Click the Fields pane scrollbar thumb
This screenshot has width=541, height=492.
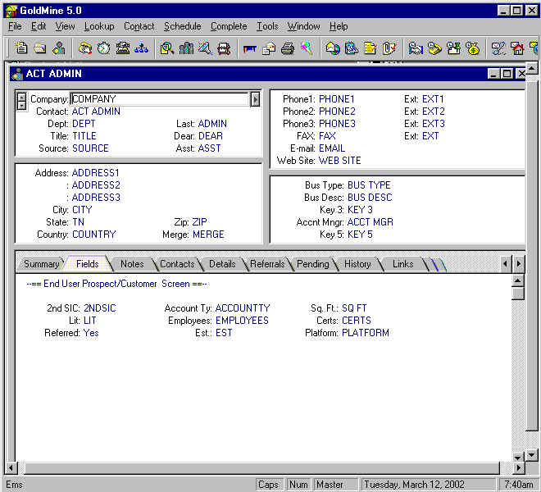point(517,293)
